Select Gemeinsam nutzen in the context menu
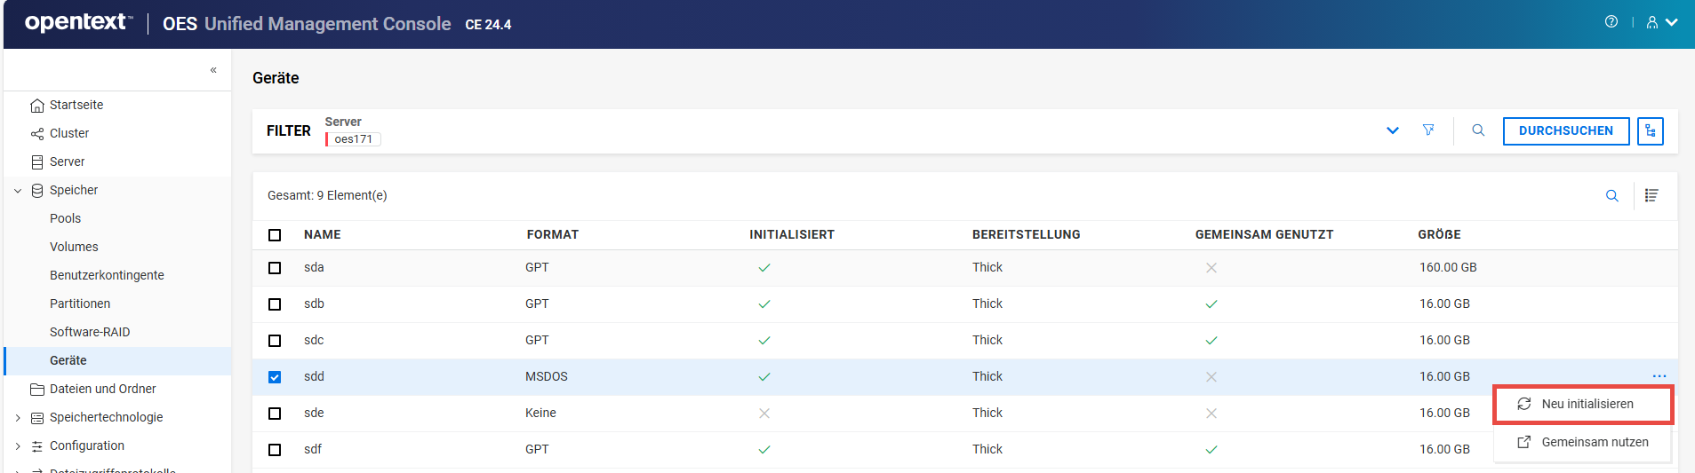 tap(1594, 442)
